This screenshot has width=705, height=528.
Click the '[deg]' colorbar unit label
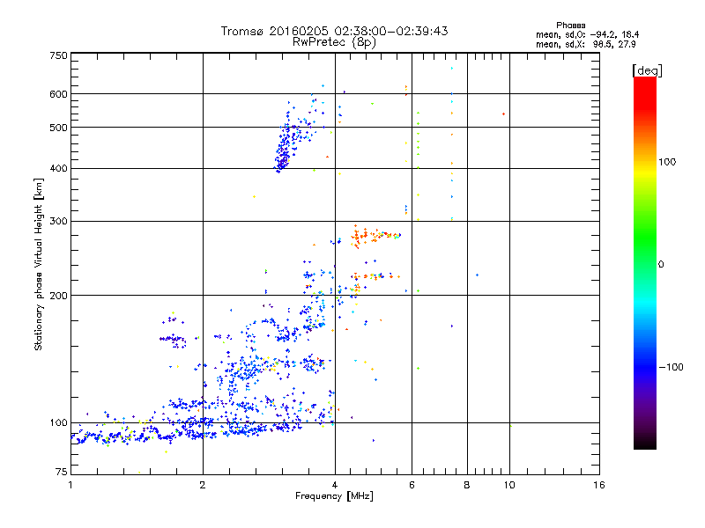click(x=647, y=70)
